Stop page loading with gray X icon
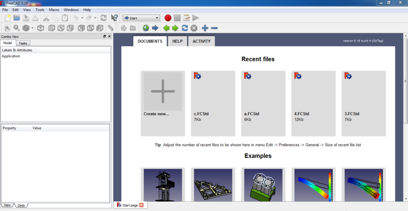This screenshot has height=211, width=408. click(x=194, y=28)
